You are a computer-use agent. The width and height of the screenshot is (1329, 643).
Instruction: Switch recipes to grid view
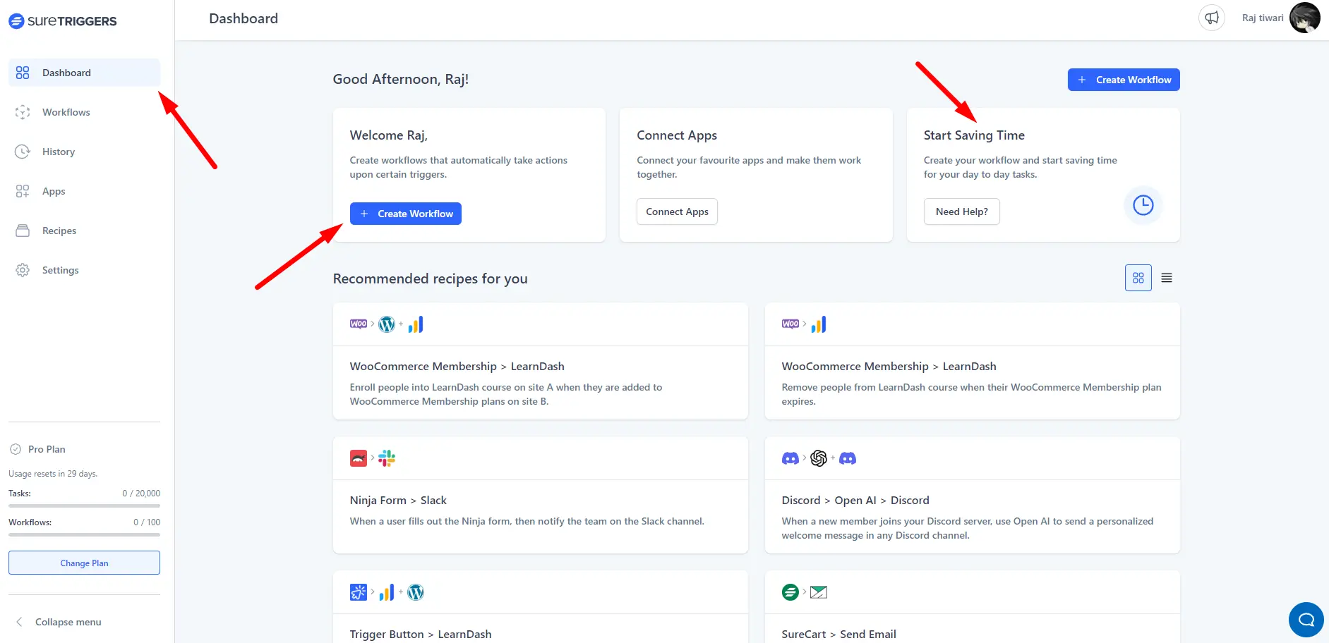click(x=1138, y=278)
